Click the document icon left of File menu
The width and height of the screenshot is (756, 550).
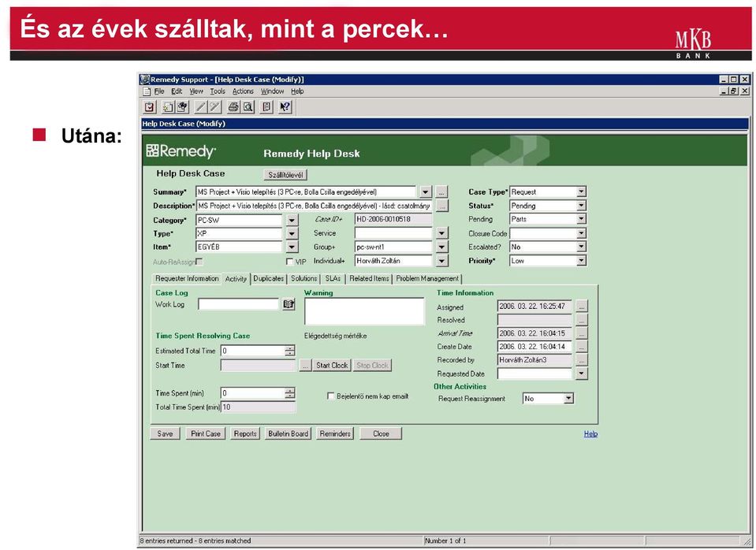coord(147,91)
